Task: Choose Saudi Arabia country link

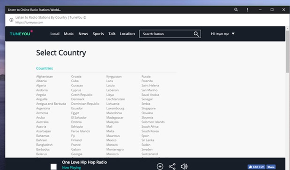Action: tap(150, 95)
